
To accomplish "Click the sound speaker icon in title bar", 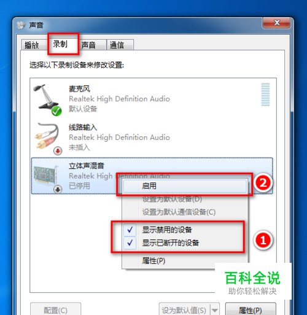I will point(21,25).
